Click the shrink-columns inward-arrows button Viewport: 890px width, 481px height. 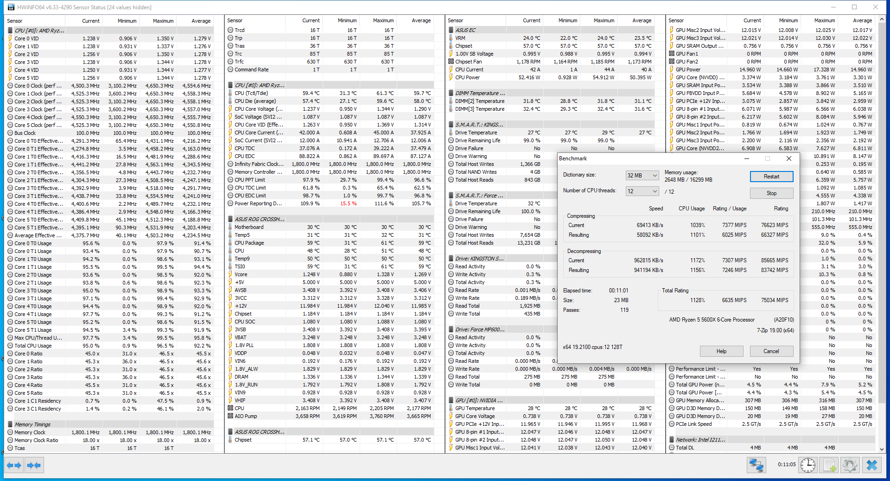34,465
